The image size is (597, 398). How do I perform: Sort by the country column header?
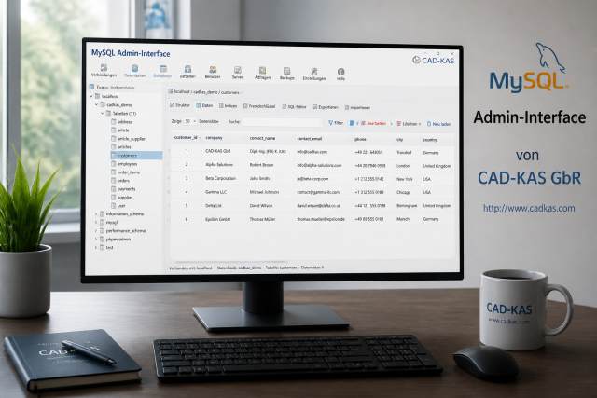[430, 140]
